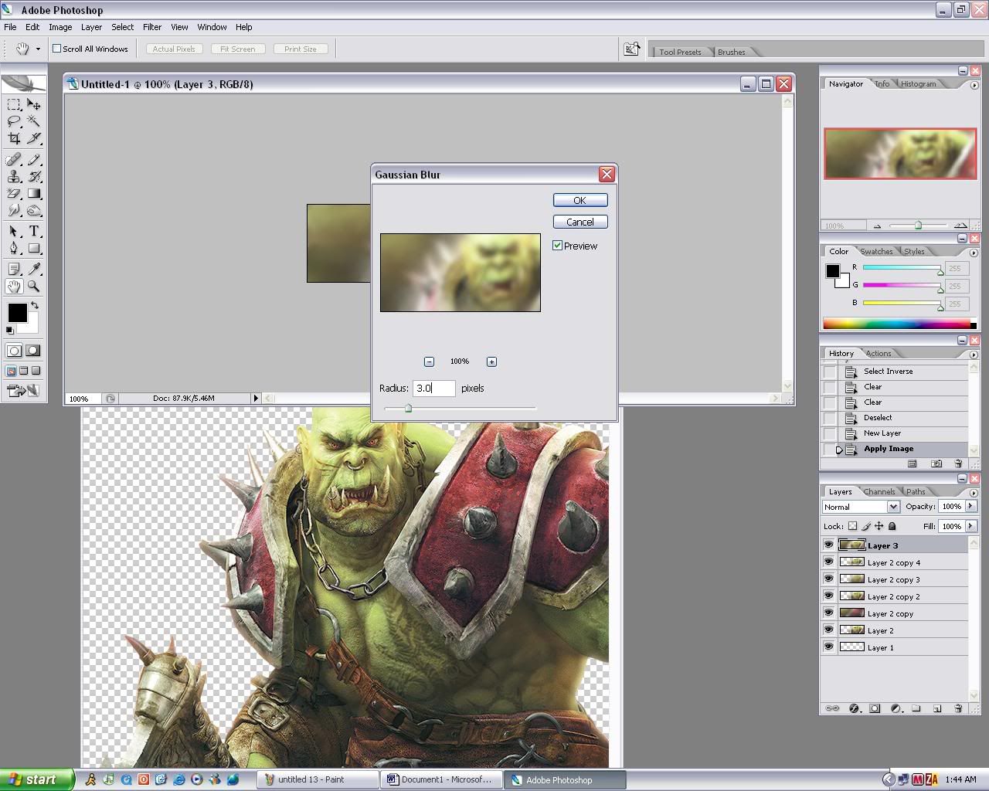This screenshot has height=791, width=989.
Task: Switch to the Channels tab
Action: 879,491
